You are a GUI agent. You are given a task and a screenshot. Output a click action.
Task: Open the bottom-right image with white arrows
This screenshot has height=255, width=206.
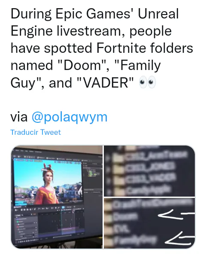click(149, 223)
